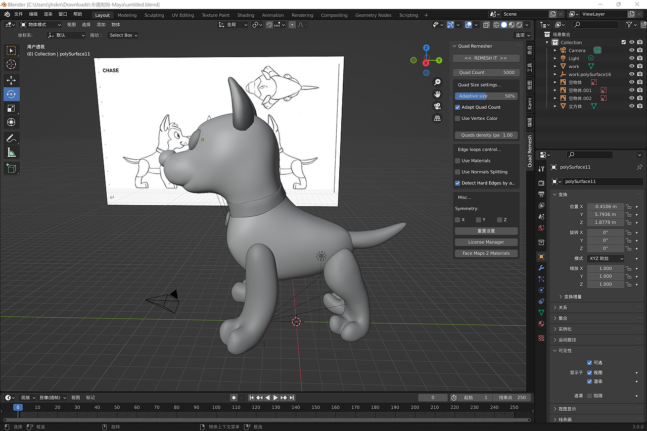Jump to timeline start frame
Screen dimensions: 647x431
[251, 398]
